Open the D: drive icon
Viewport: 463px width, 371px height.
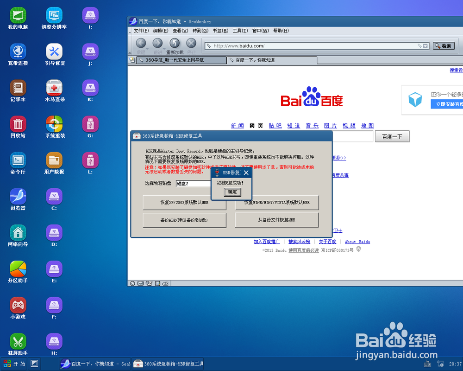[54, 236]
